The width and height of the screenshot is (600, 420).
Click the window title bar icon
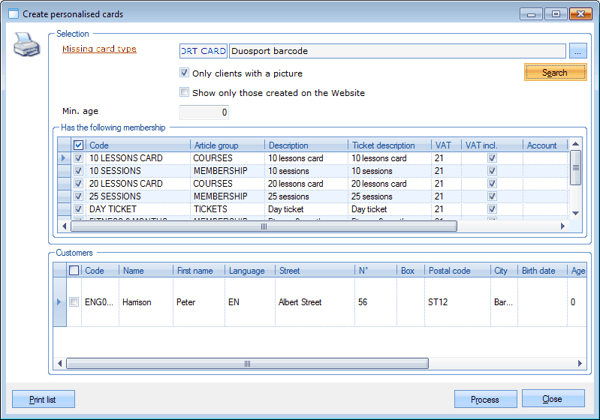click(x=13, y=14)
